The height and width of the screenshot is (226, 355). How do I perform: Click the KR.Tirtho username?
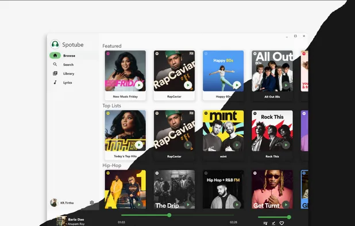[x=67, y=203]
